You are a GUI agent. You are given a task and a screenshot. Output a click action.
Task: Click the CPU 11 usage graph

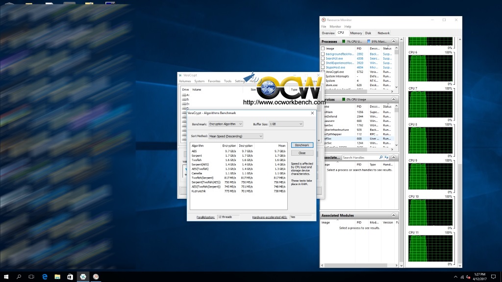pos(430,248)
